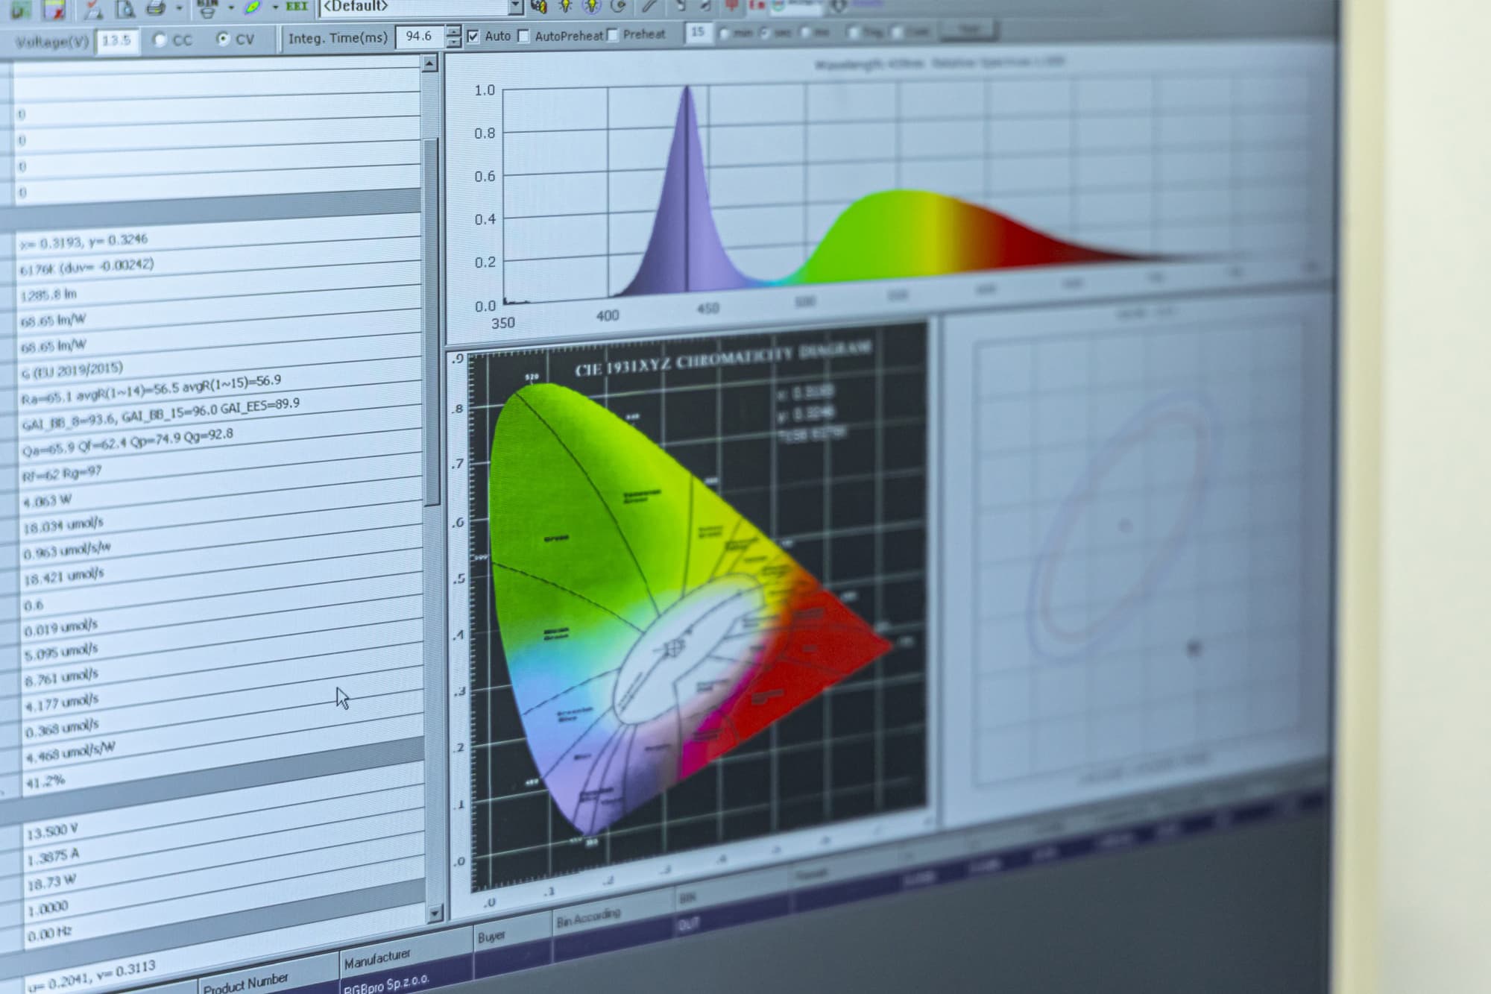The width and height of the screenshot is (1491, 994).
Task: Click the white point crosshair in CIE diagram
Action: [673, 648]
